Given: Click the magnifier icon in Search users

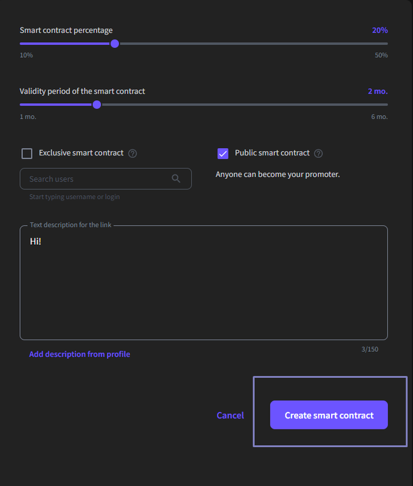Looking at the screenshot, I should (x=176, y=179).
